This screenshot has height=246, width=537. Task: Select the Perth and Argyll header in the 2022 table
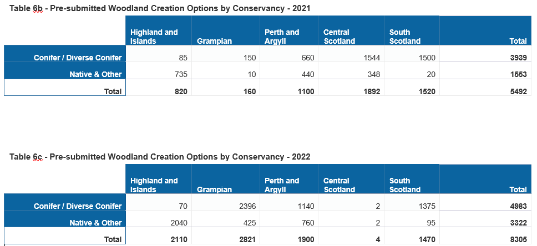(x=282, y=185)
